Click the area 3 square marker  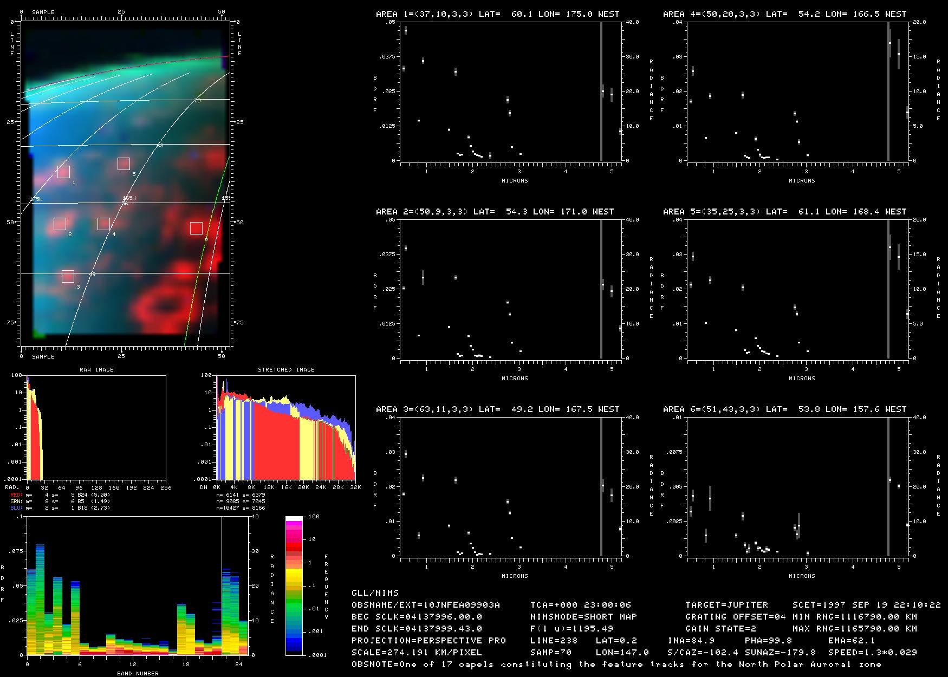[x=68, y=276]
